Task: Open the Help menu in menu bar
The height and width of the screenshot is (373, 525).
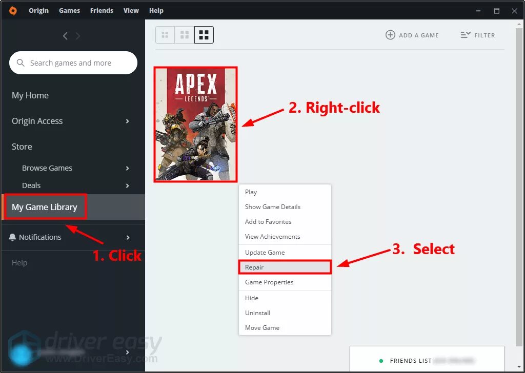Action: (x=156, y=11)
